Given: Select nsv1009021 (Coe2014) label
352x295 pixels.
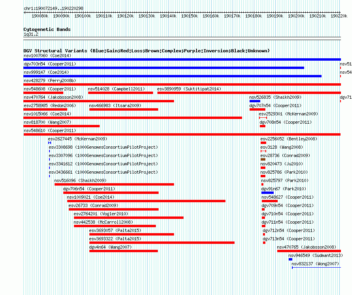Looking at the screenshot, I should coord(91,197).
